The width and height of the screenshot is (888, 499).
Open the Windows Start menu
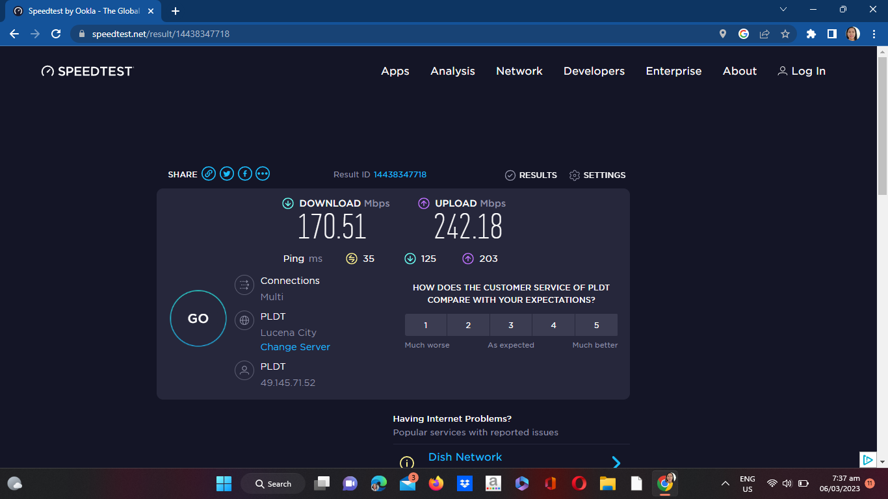[224, 483]
